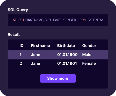Click the Result section heading
116x96 pixels.
(x=14, y=35)
